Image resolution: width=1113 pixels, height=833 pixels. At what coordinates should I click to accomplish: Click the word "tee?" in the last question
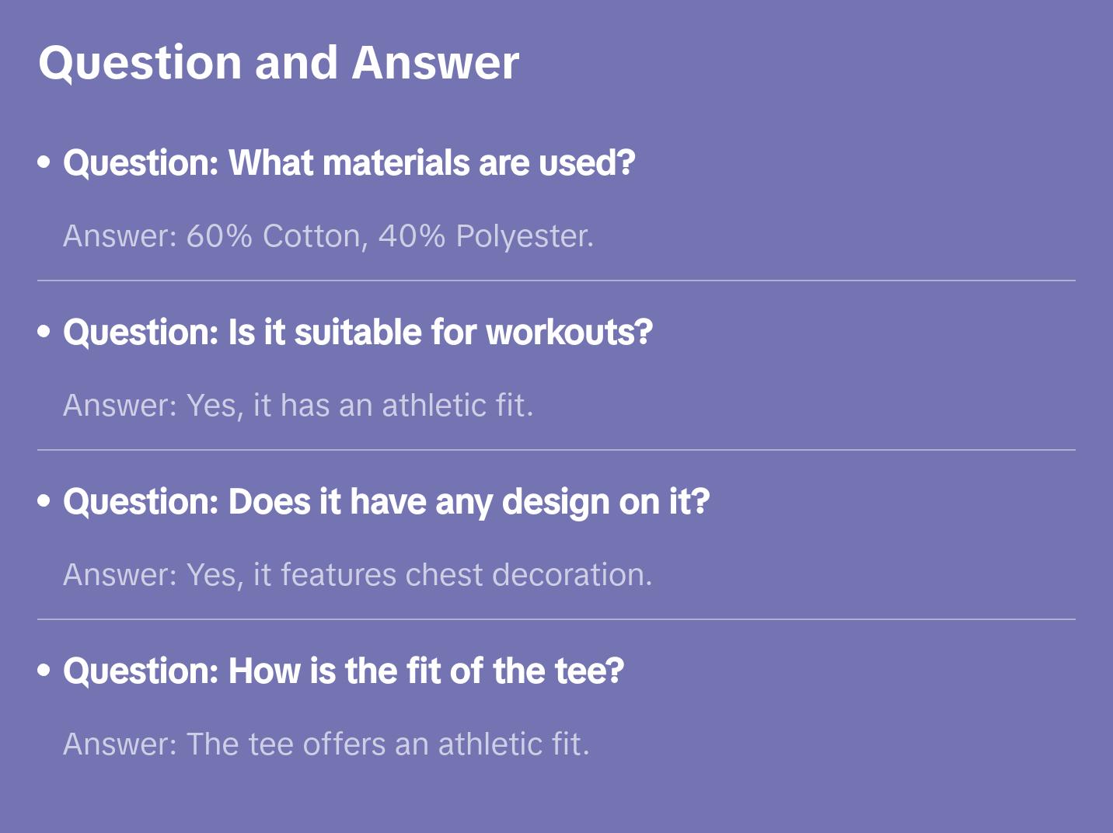[x=589, y=671]
